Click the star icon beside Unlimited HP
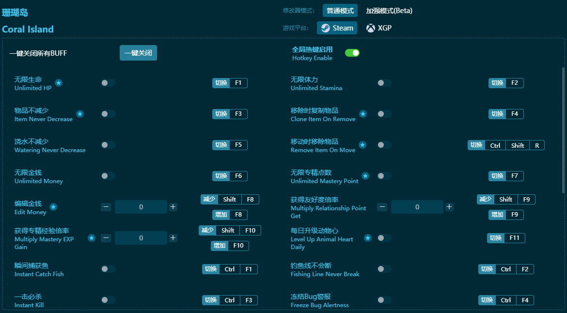 pyautogui.click(x=59, y=83)
